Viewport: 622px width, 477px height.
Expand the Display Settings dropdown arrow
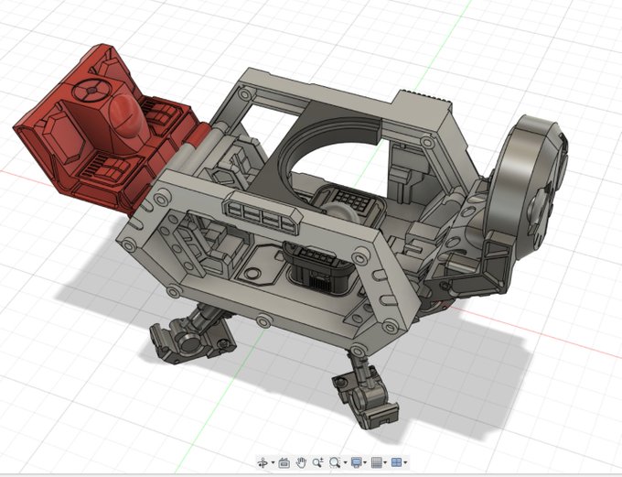coord(365,462)
